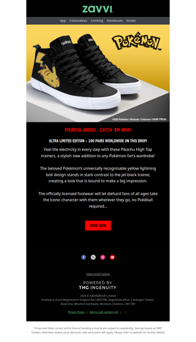Image resolution: width=196 pixels, height=342 pixels.
Task: Open the Facebook social icon
Action: (x=83, y=257)
